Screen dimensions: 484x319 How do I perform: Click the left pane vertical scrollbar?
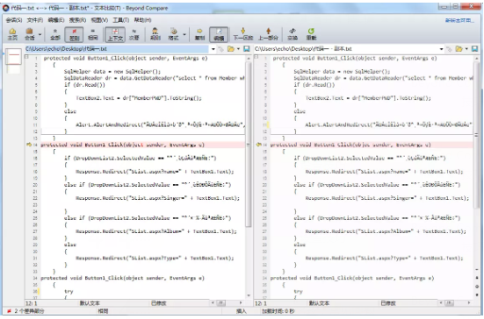(249, 145)
